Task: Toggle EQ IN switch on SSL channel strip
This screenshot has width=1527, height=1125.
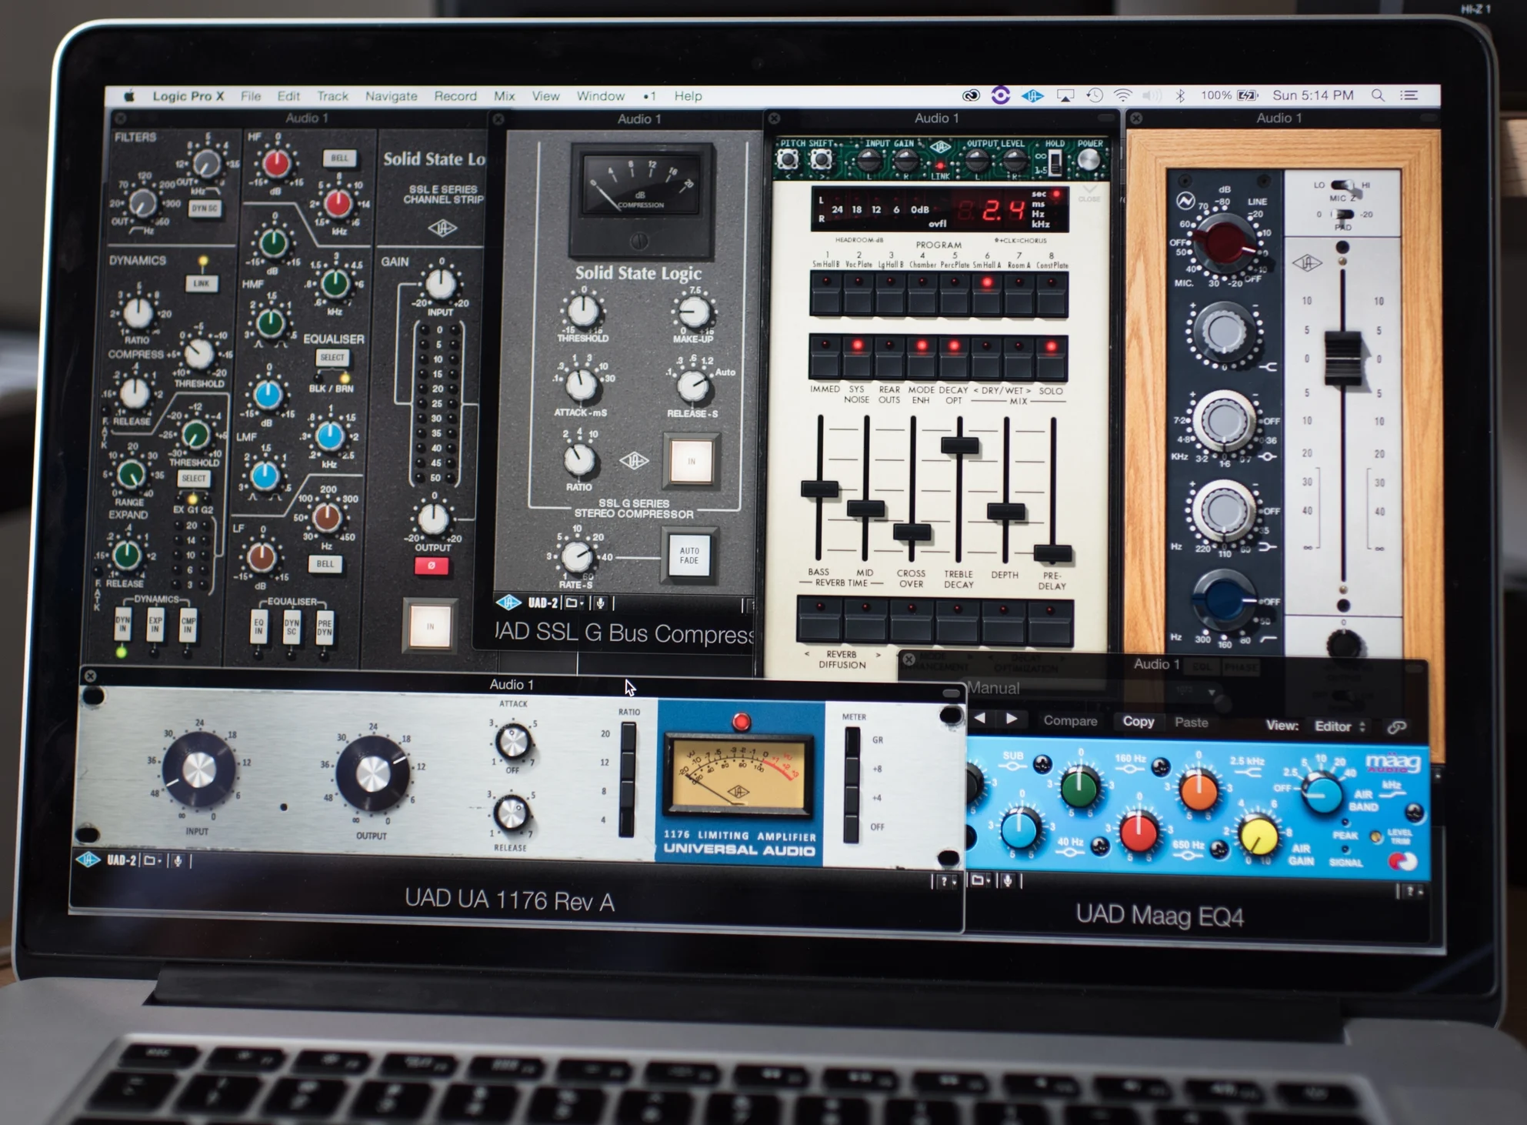Action: tap(258, 626)
